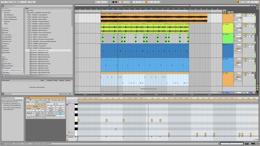
Task: Expand the TWILIGHT Drum Loop Collection folder
Action: 27,32
